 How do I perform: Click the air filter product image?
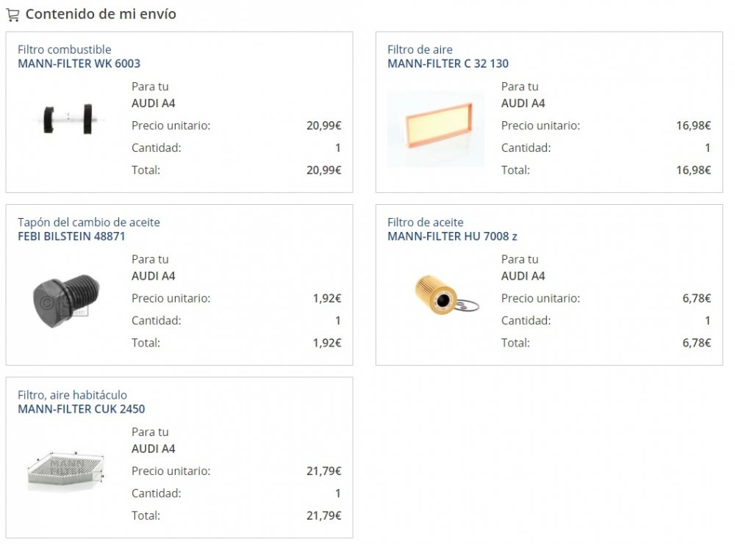pyautogui.click(x=436, y=129)
